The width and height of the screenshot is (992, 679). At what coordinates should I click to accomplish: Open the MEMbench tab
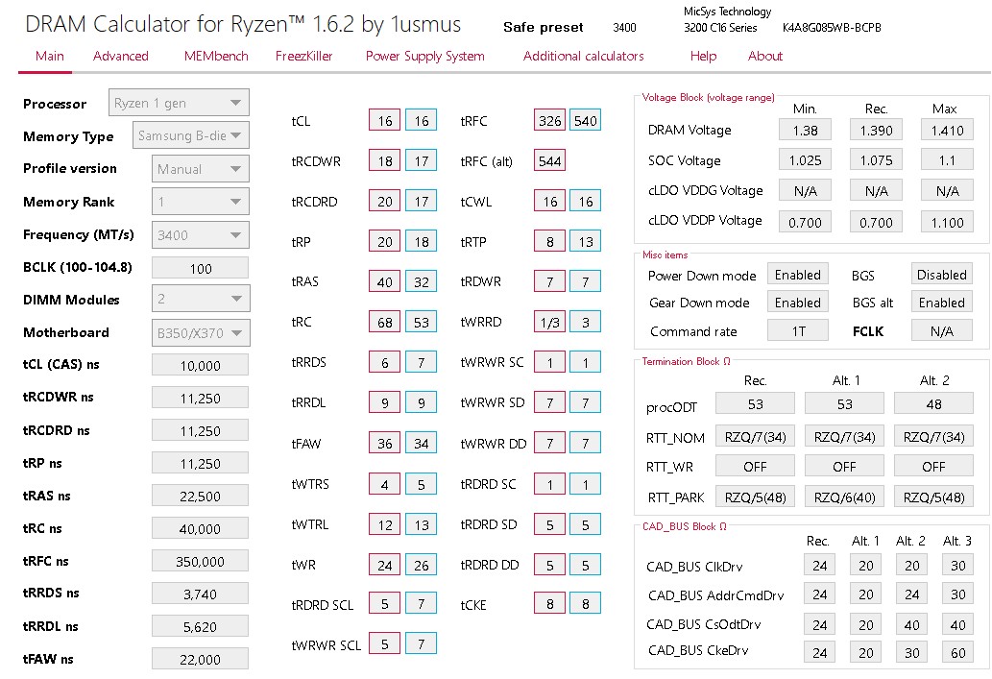point(216,57)
